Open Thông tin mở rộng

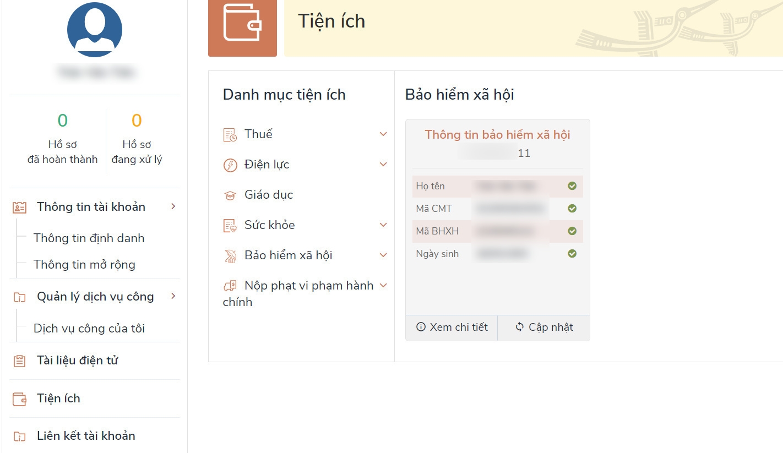[84, 265]
